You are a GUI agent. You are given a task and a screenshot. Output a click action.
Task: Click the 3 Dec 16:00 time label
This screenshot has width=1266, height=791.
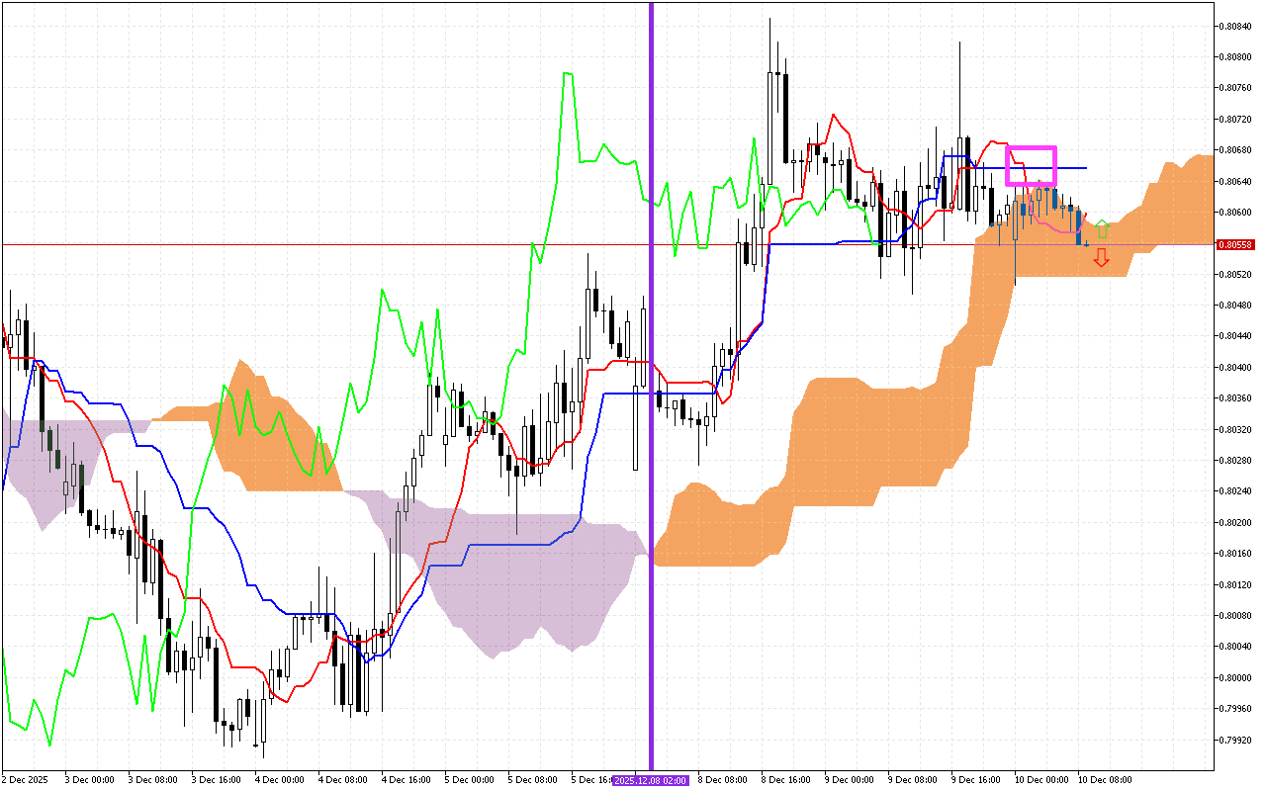216,780
